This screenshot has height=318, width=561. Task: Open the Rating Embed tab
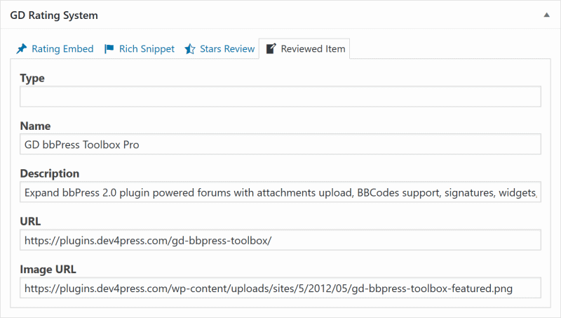click(55, 48)
